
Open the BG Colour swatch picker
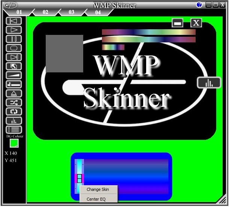coord(14,144)
